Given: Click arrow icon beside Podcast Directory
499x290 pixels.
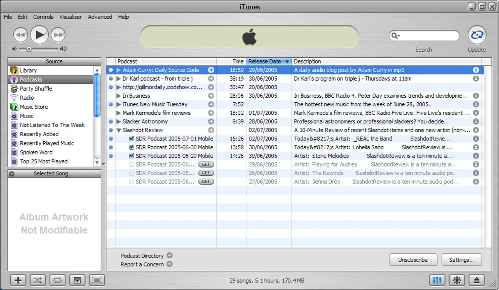Looking at the screenshot, I should tap(169, 256).
